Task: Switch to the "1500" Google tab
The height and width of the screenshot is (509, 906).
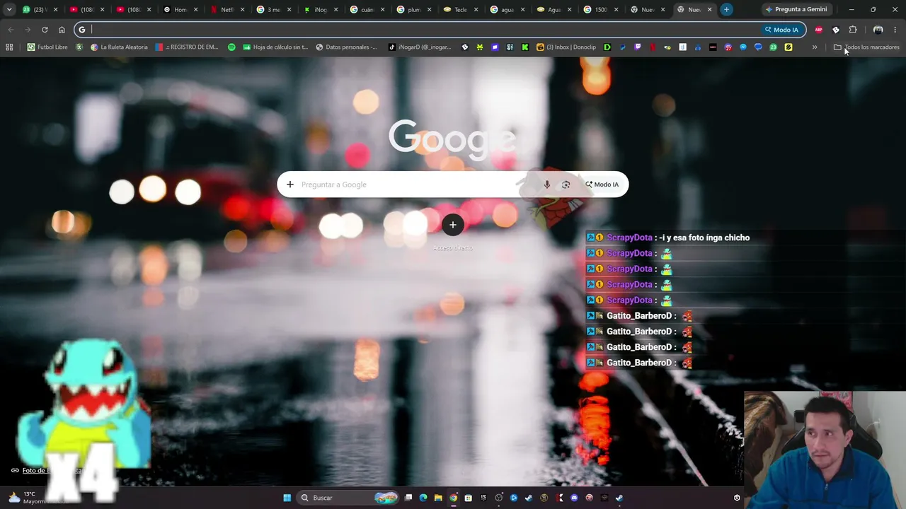Action: (x=600, y=9)
